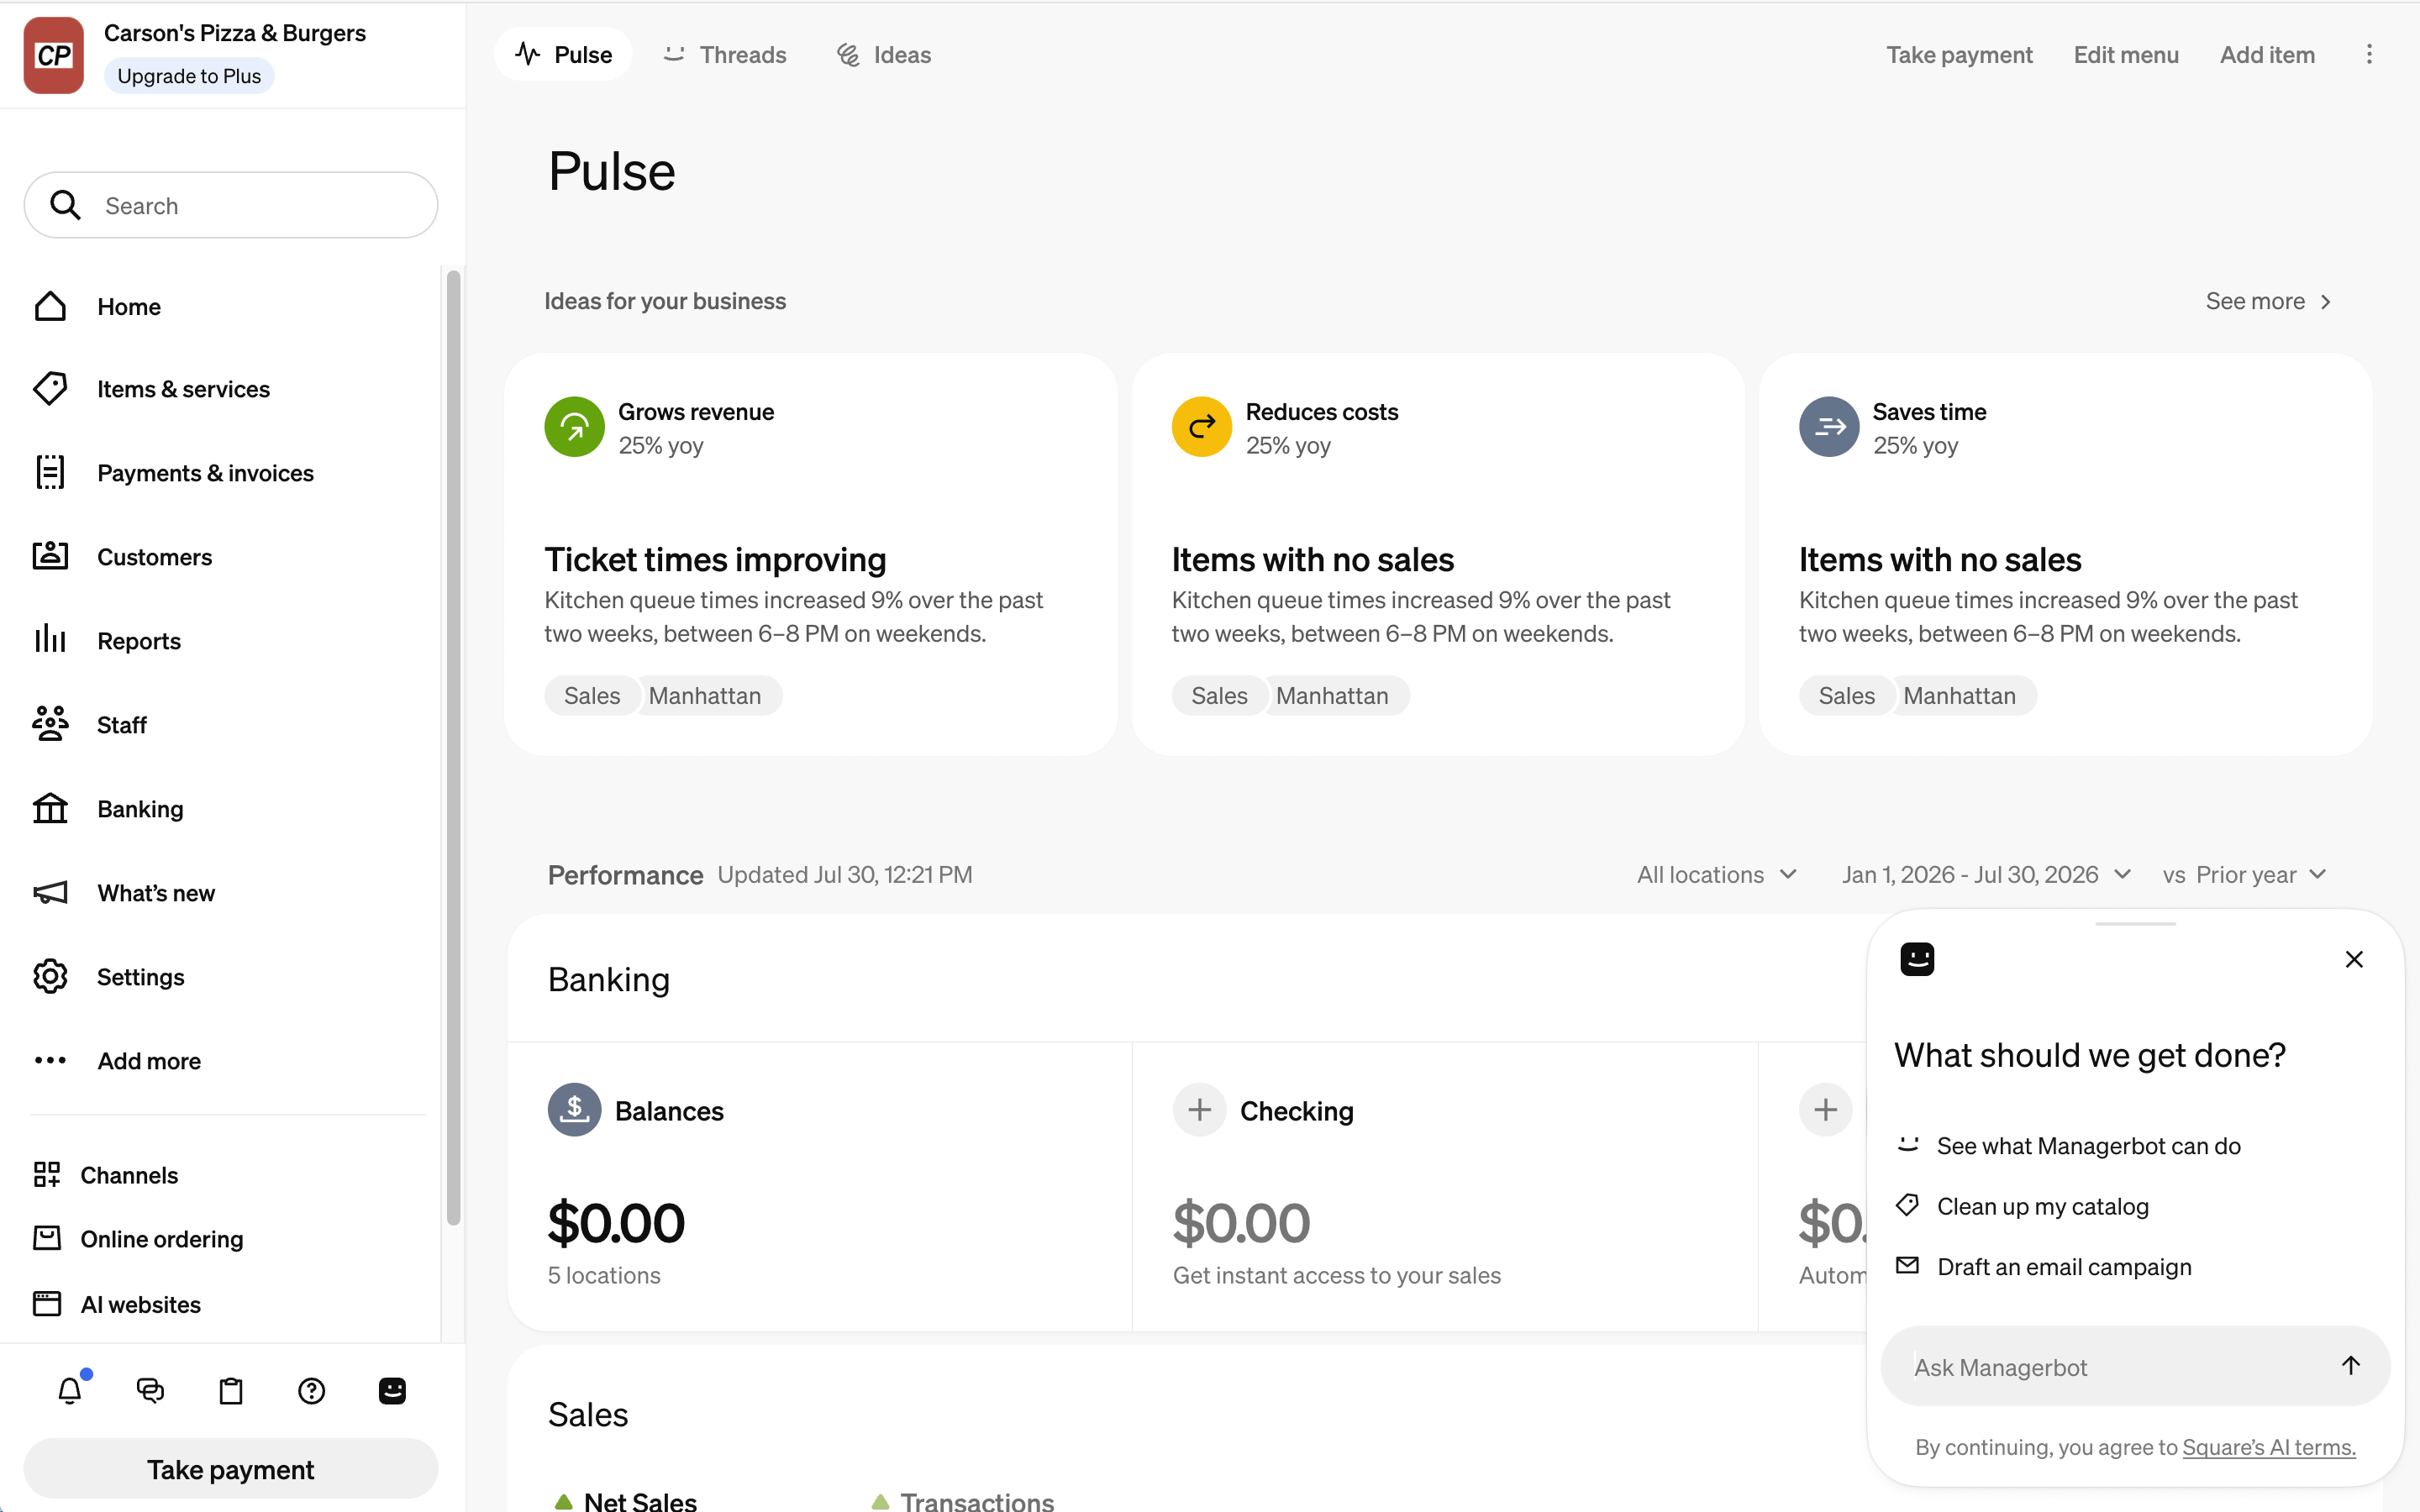Open the help question mark icon
Viewport: 2420px width, 1512px height.
pyautogui.click(x=312, y=1390)
